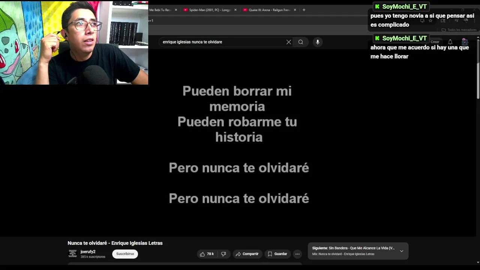
Task: Click the page vertical scrollbar thumb
Action: [x=478, y=69]
